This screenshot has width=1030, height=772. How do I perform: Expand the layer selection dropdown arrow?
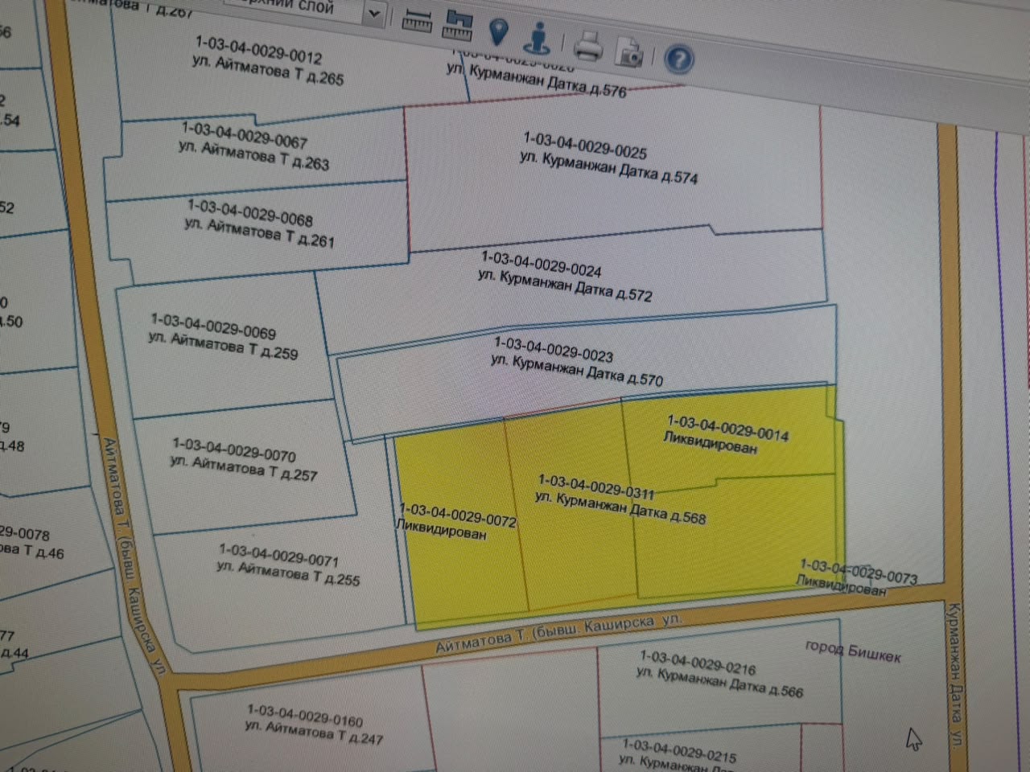tap(373, 14)
